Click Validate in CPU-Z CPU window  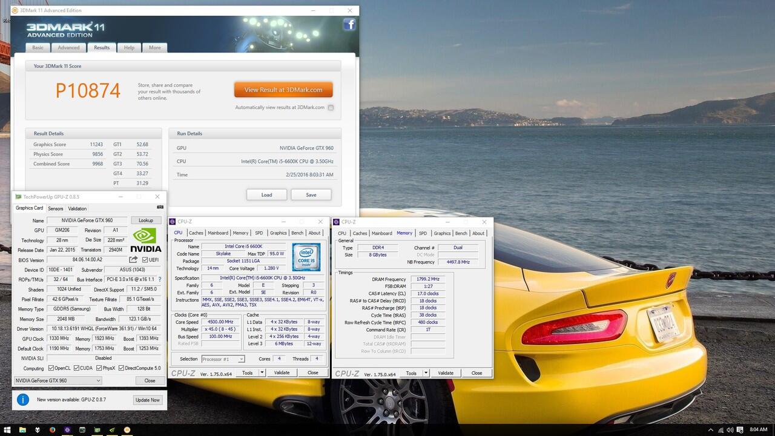[282, 372]
